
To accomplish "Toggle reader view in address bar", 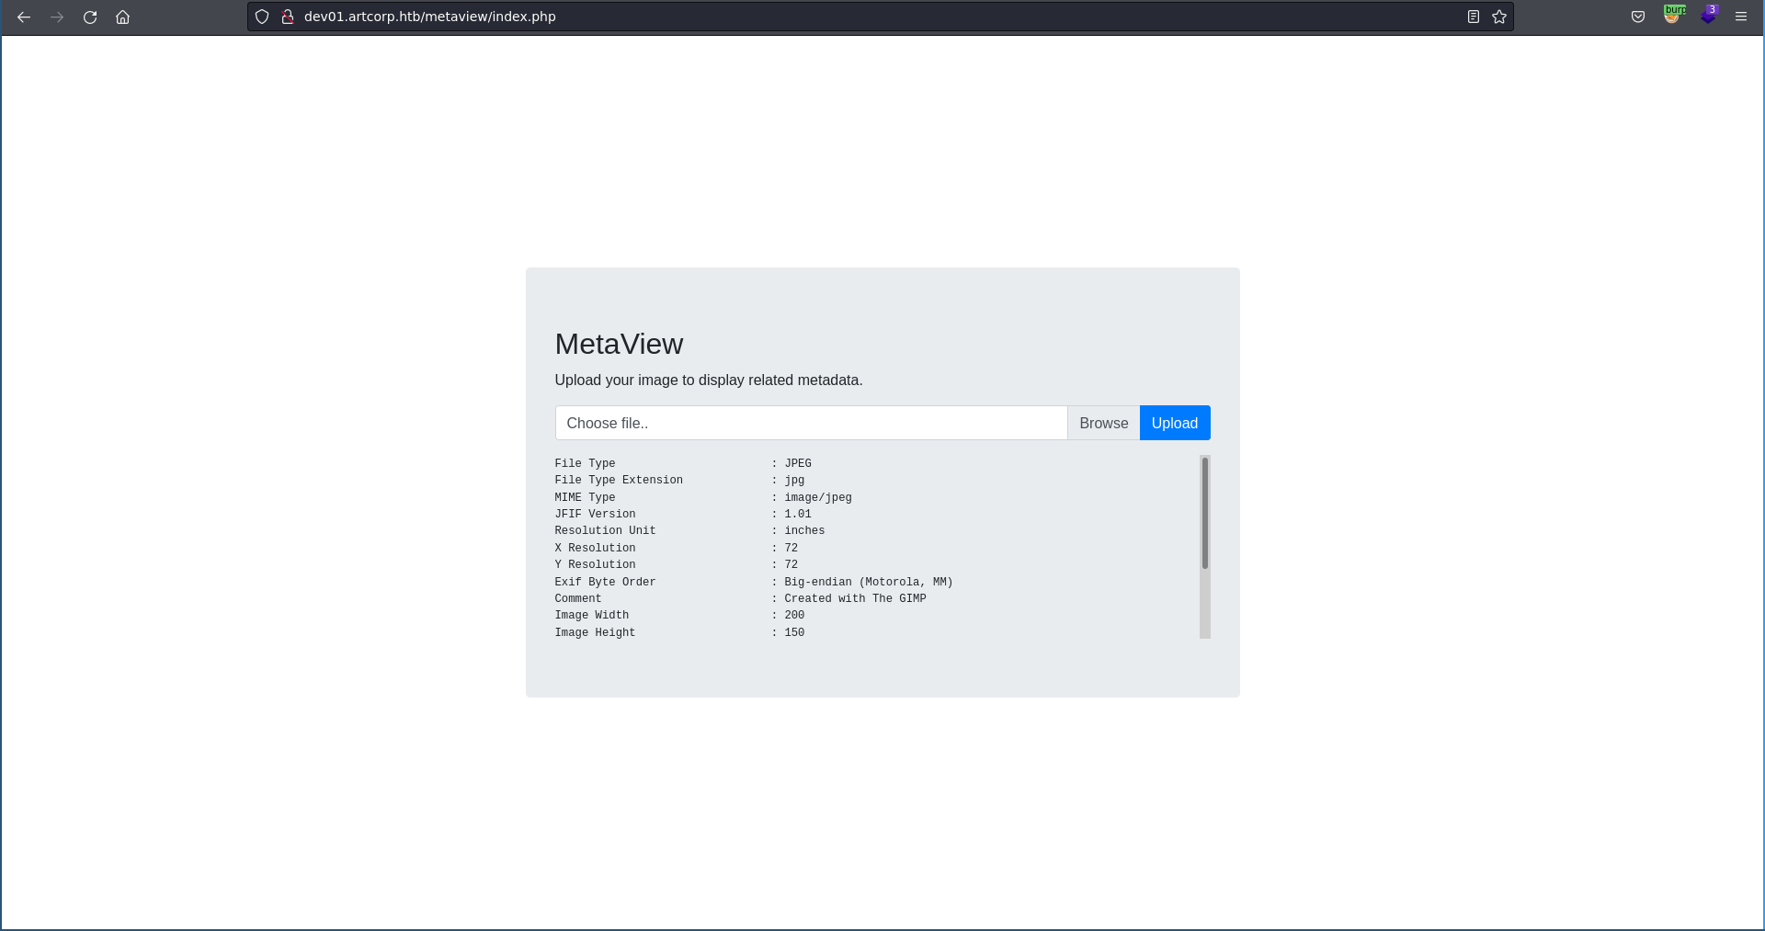I will pyautogui.click(x=1473, y=17).
